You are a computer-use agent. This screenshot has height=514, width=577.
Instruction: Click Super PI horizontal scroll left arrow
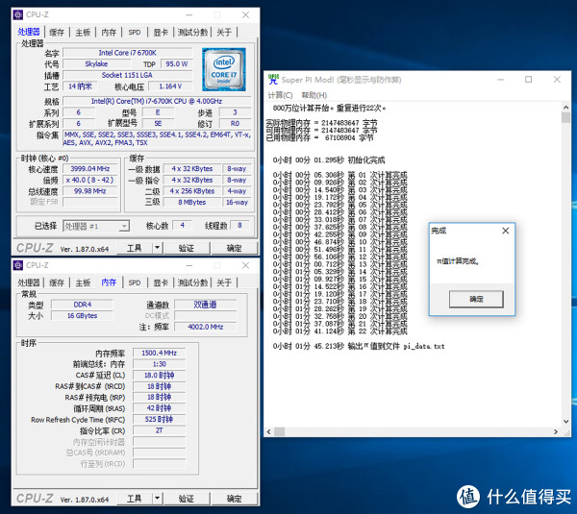pos(268,431)
